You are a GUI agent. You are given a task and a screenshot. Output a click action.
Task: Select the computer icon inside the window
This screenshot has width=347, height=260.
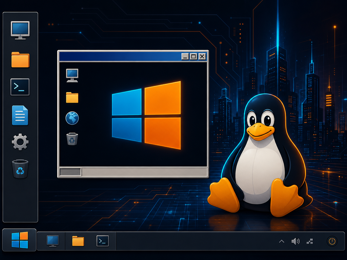pyautogui.click(x=72, y=75)
